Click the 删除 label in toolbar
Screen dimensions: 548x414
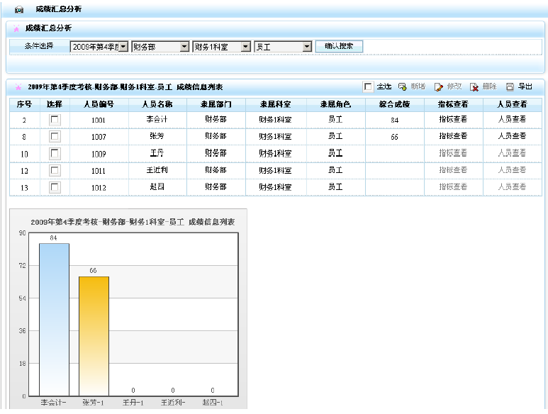pyautogui.click(x=490, y=86)
